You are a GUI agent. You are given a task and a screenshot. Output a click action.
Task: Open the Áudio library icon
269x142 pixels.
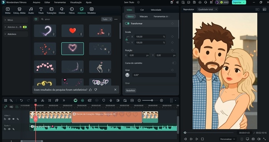pyautogui.click(x=31, y=10)
